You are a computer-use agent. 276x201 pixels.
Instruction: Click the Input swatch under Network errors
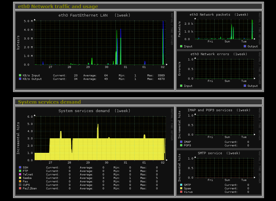[181, 86]
